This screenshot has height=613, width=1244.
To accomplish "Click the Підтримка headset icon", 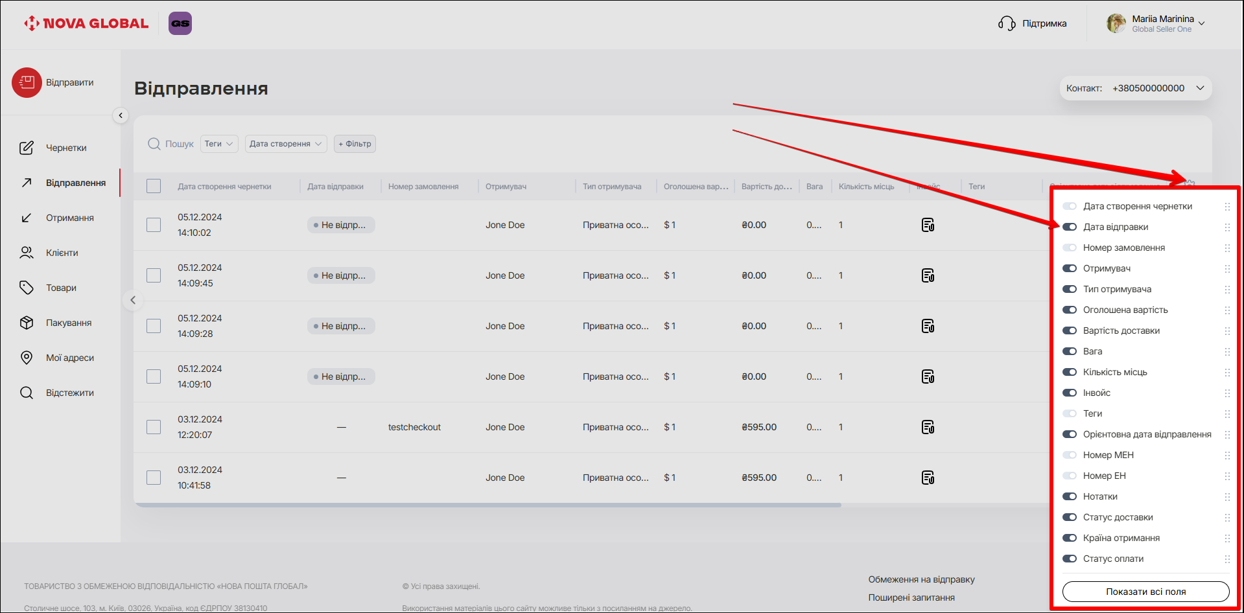I will (x=1006, y=24).
